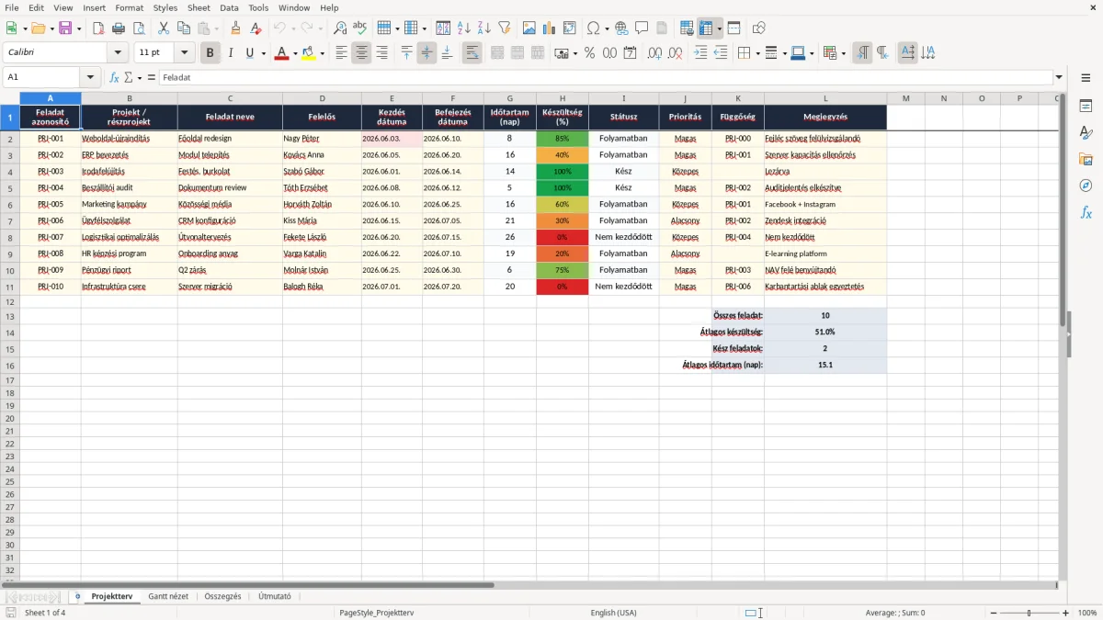Open Background Color dropdown arrow
This screenshot has width=1103, height=620.
[322, 53]
